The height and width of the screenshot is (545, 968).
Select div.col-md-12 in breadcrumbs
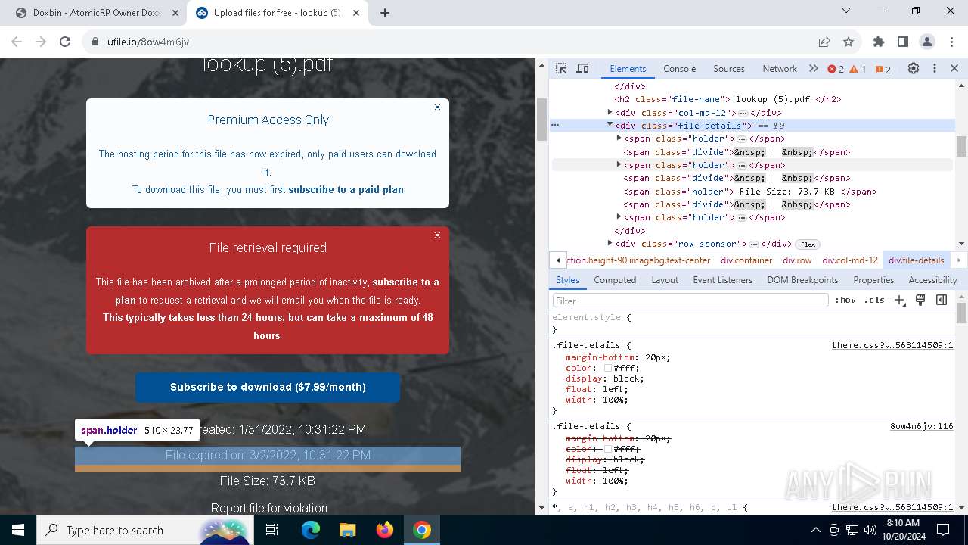[850, 260]
